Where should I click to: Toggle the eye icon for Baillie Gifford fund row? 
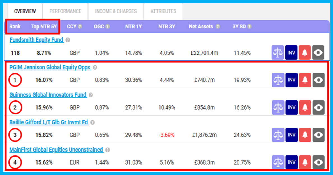point(318,135)
